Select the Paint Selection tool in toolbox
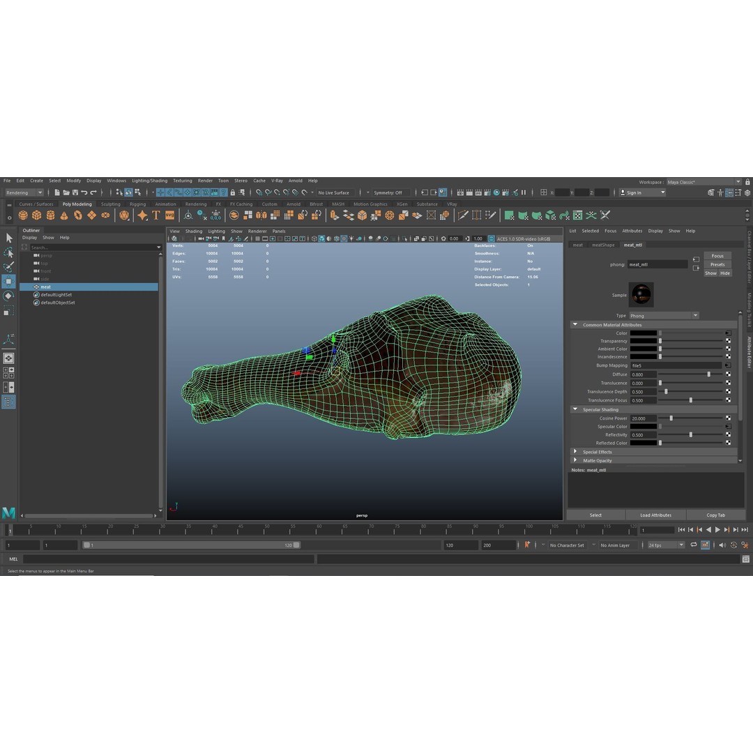 (8, 266)
